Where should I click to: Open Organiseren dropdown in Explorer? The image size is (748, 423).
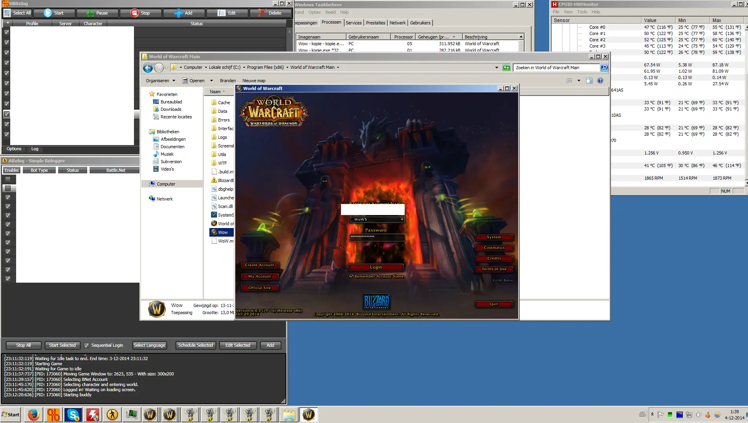[x=160, y=81]
